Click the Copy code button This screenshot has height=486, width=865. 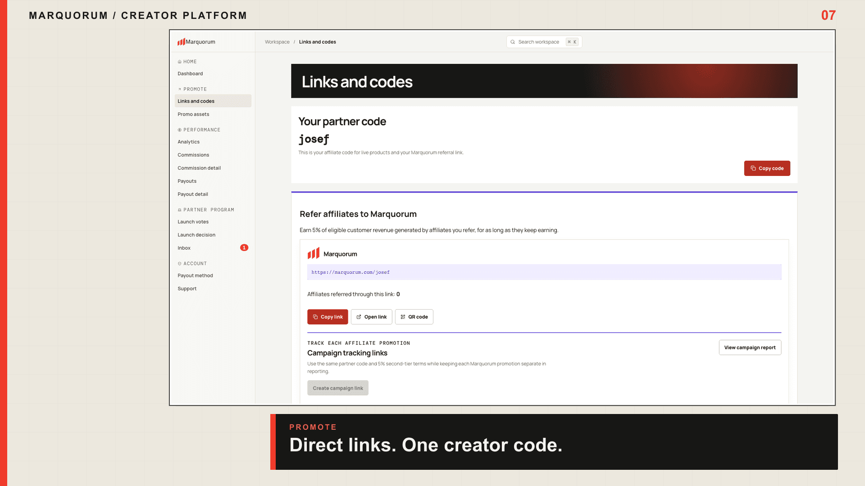[x=767, y=168]
